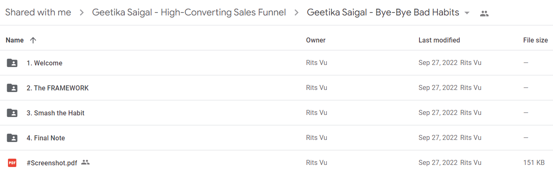Select the 4. Final Note folder name
The height and width of the screenshot is (172, 553).
pos(46,138)
